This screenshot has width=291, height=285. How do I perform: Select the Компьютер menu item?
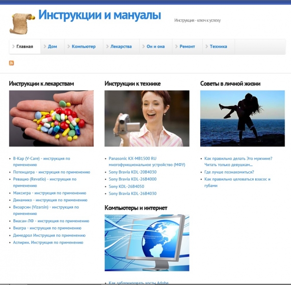click(83, 47)
